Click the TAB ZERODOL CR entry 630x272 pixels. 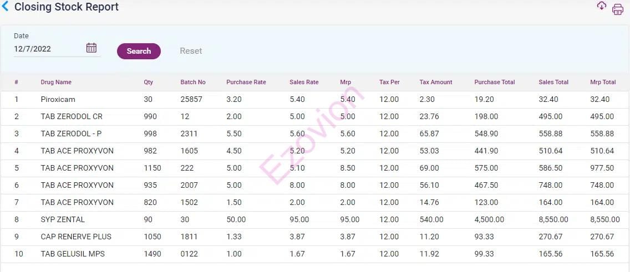click(x=72, y=116)
